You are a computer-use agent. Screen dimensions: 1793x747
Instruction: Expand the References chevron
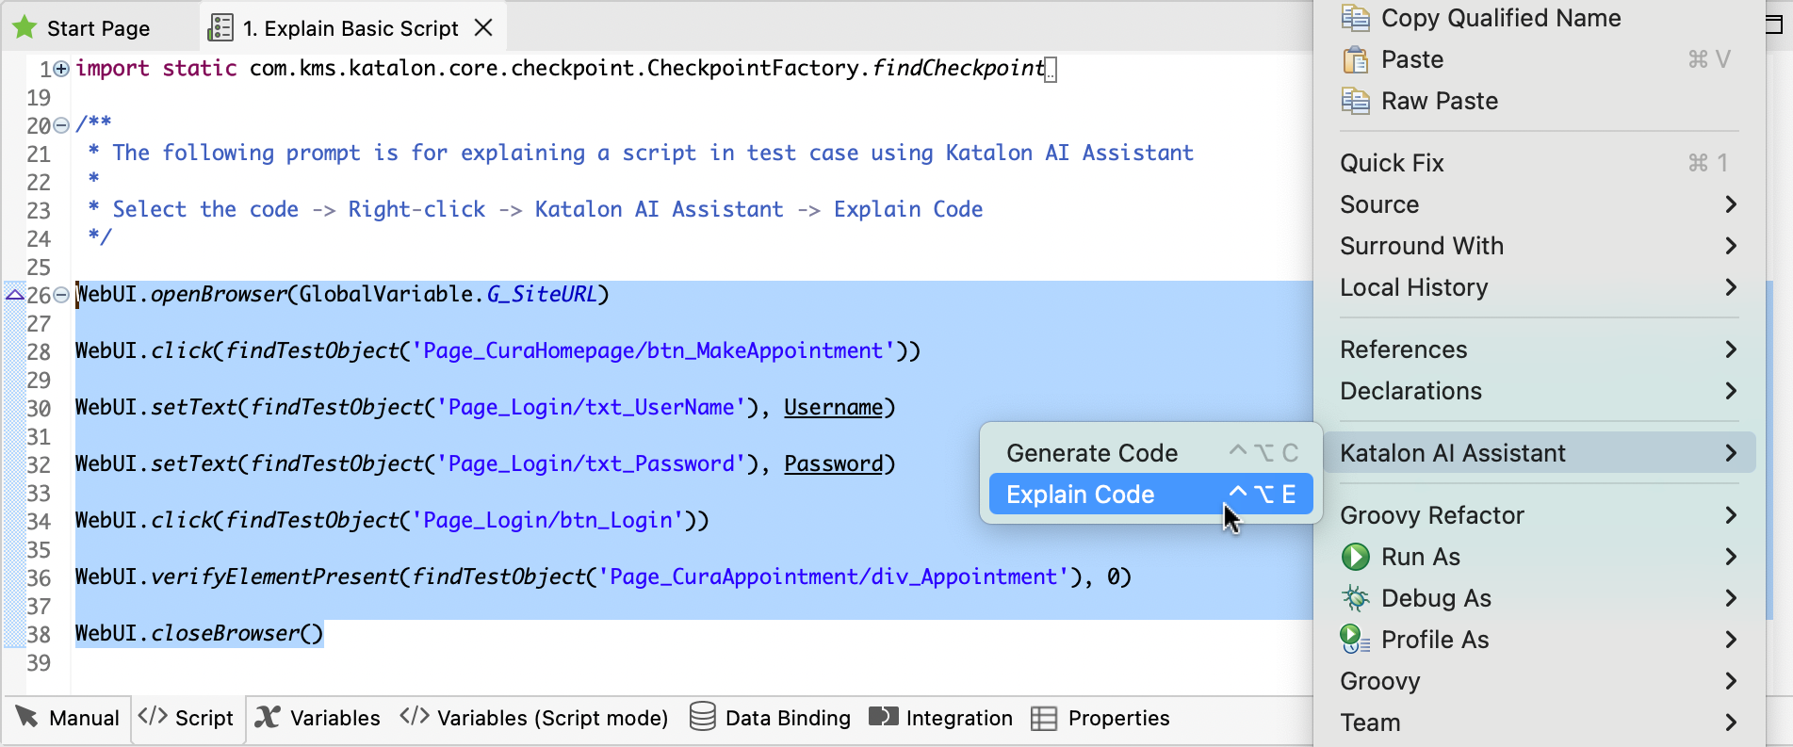tap(1731, 349)
